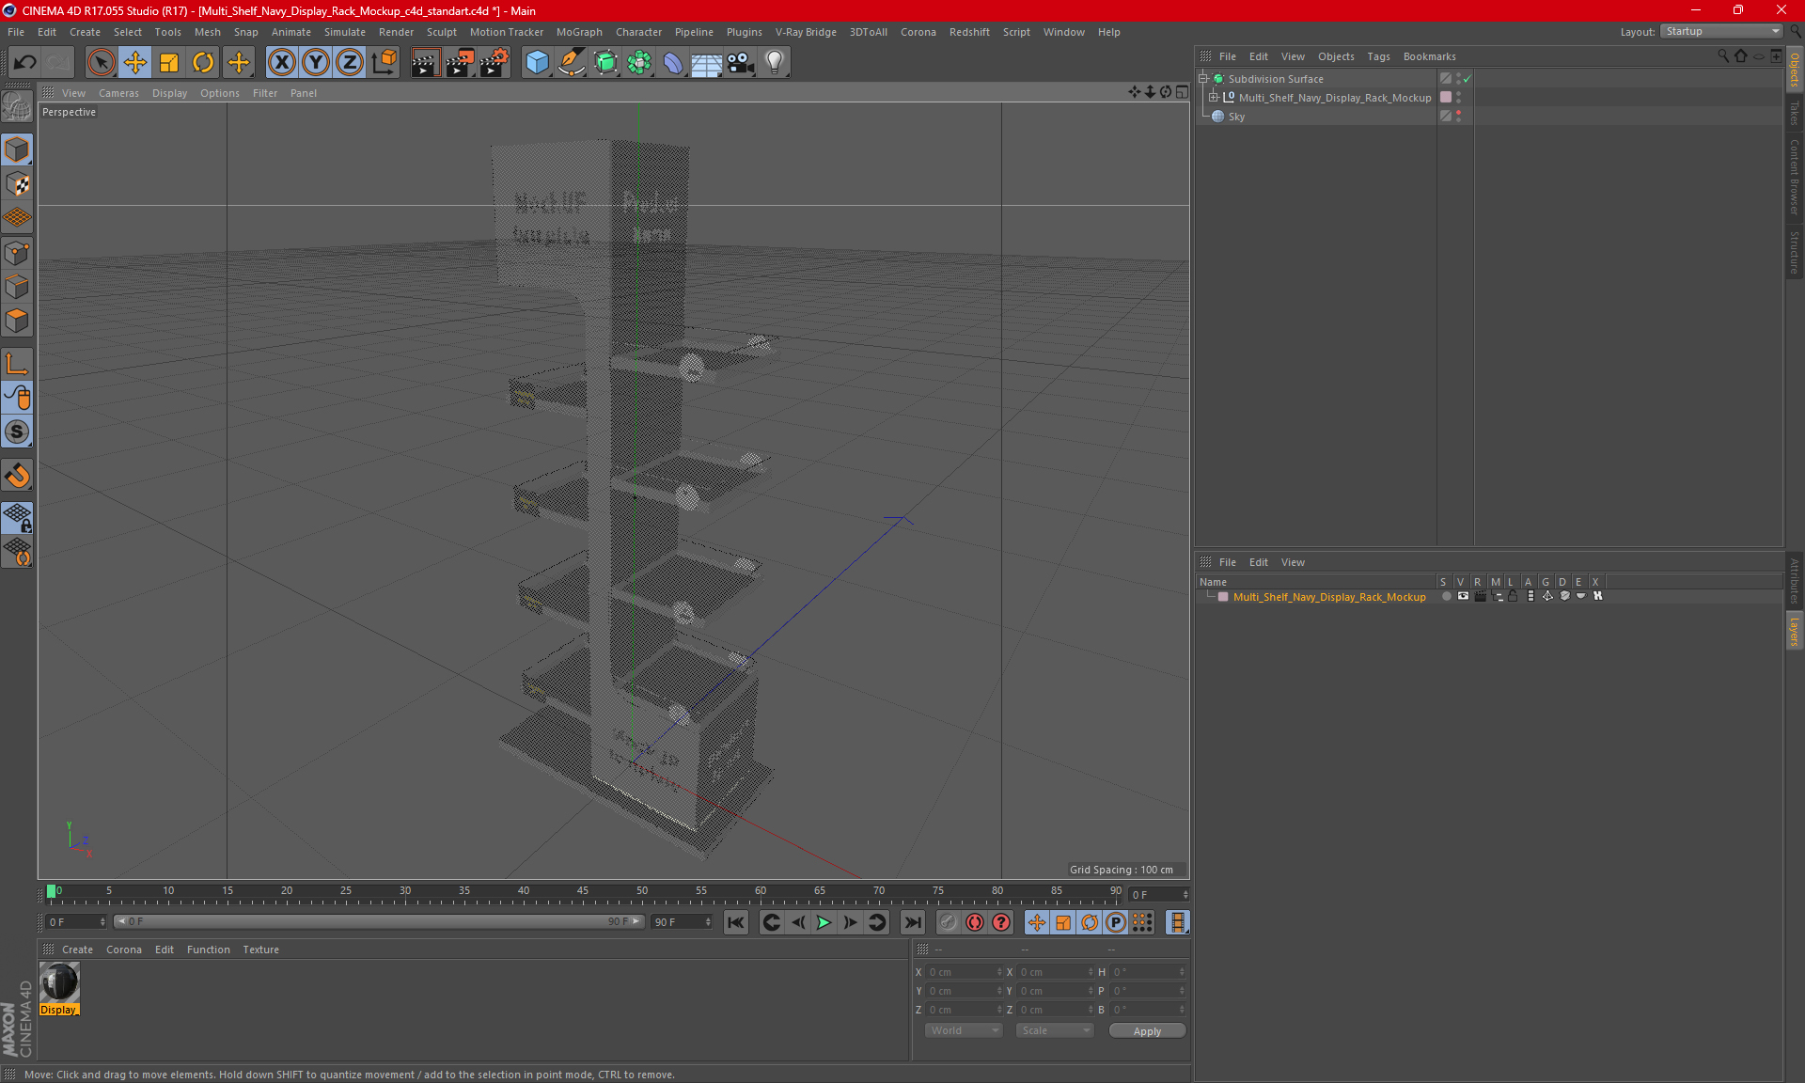Viewport: 1805px width, 1083px height.
Task: Add a Cube primitive object
Action: coord(537,62)
